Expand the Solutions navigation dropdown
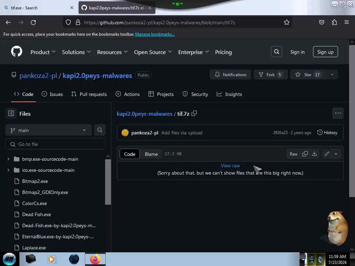Image resolution: width=355 pixels, height=266 pixels. pyautogui.click(x=76, y=52)
